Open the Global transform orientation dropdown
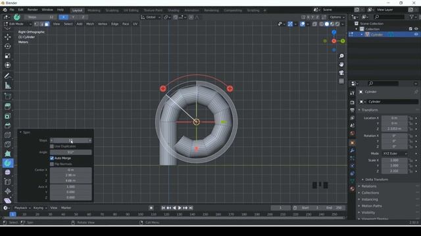Image resolution: width=421 pixels, height=236 pixels. pos(151,17)
